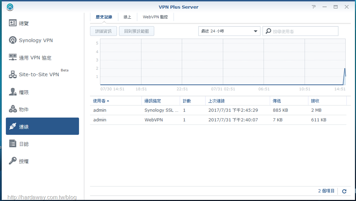Image resolution: width=356 pixels, height=201 pixels.
Task: Refresh the connection list
Action: click(344, 191)
